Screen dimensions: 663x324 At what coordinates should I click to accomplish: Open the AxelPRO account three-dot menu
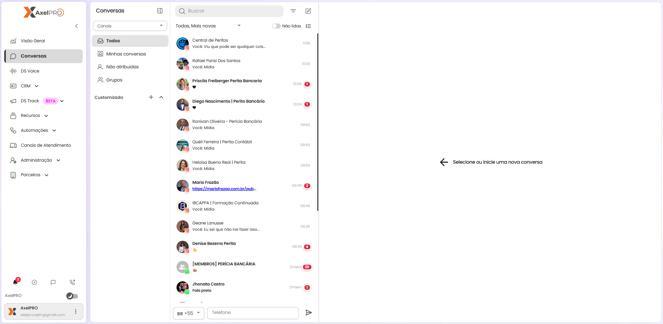click(x=76, y=312)
